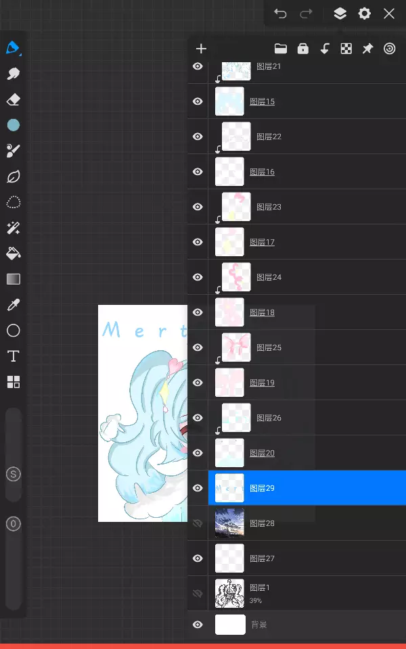Select the text tool

tap(14, 356)
